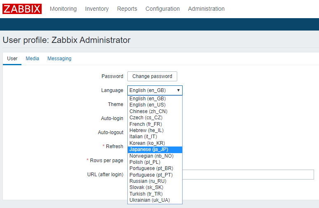The image size is (319, 208).
Task: Choose Russian (ru_RU) from the list
Action: [x=148, y=181]
